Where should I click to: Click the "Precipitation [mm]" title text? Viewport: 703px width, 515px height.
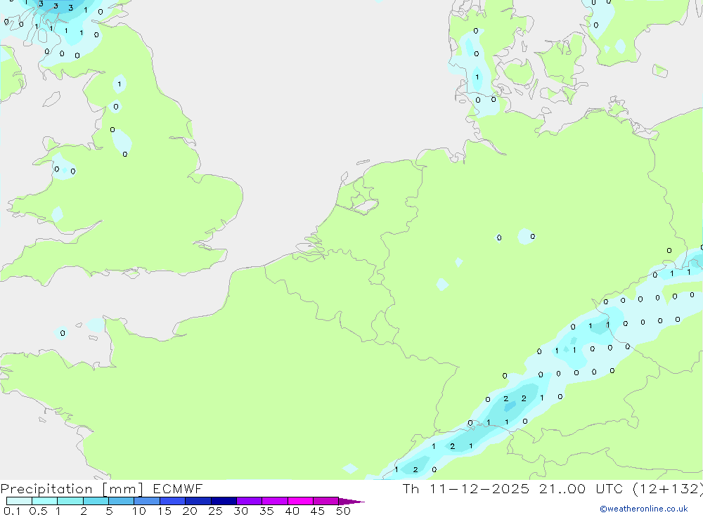72,489
